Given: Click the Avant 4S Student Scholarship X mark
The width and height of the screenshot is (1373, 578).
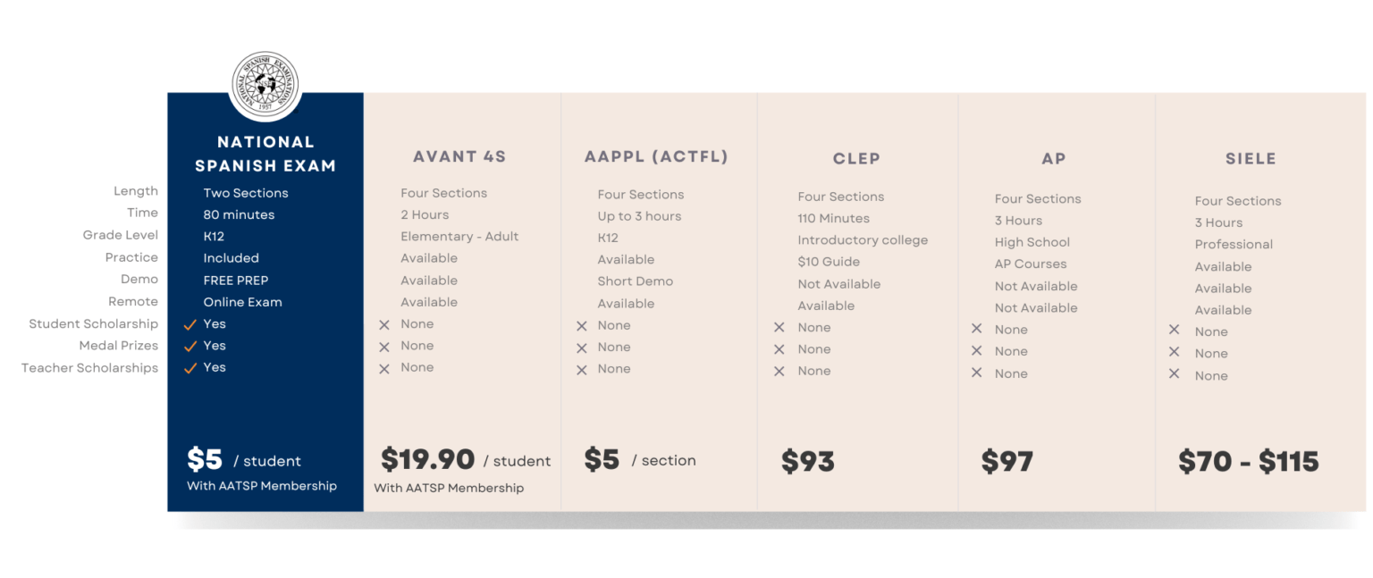Looking at the screenshot, I should pos(384,325).
